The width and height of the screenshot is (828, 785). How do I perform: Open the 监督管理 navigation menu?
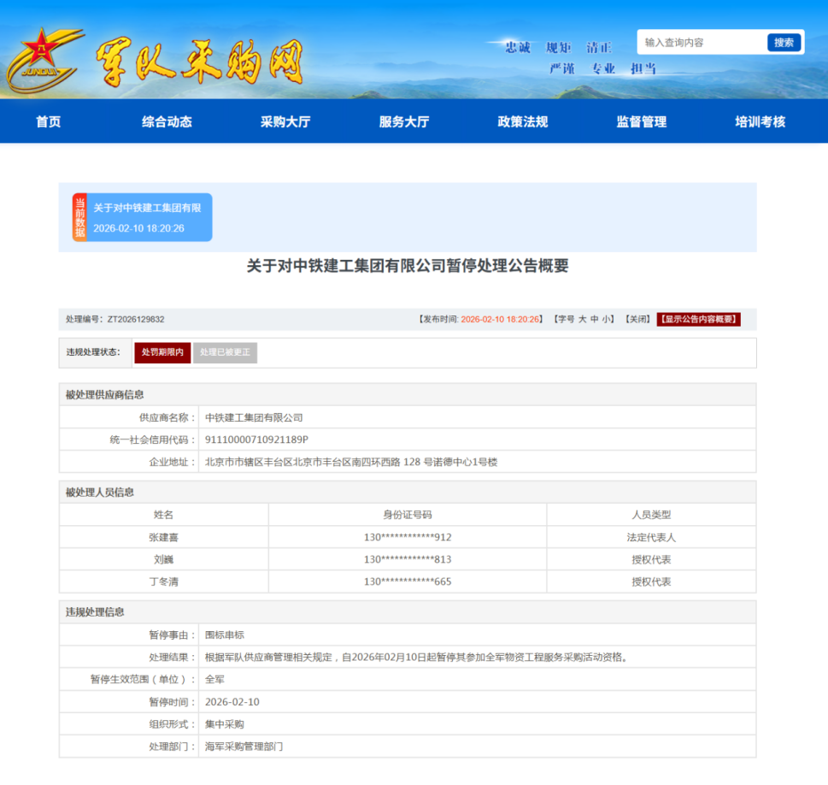[x=639, y=121]
